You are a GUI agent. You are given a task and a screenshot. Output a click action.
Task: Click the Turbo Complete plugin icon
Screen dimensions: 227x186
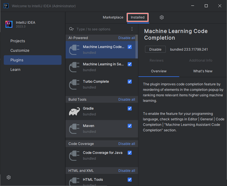[74, 85]
